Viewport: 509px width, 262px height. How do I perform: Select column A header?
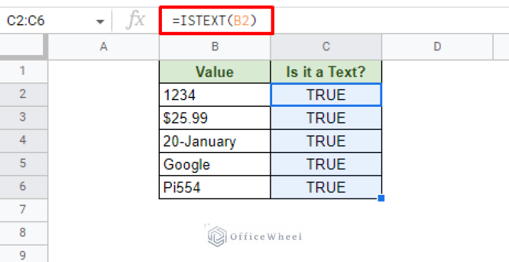pyautogui.click(x=104, y=46)
